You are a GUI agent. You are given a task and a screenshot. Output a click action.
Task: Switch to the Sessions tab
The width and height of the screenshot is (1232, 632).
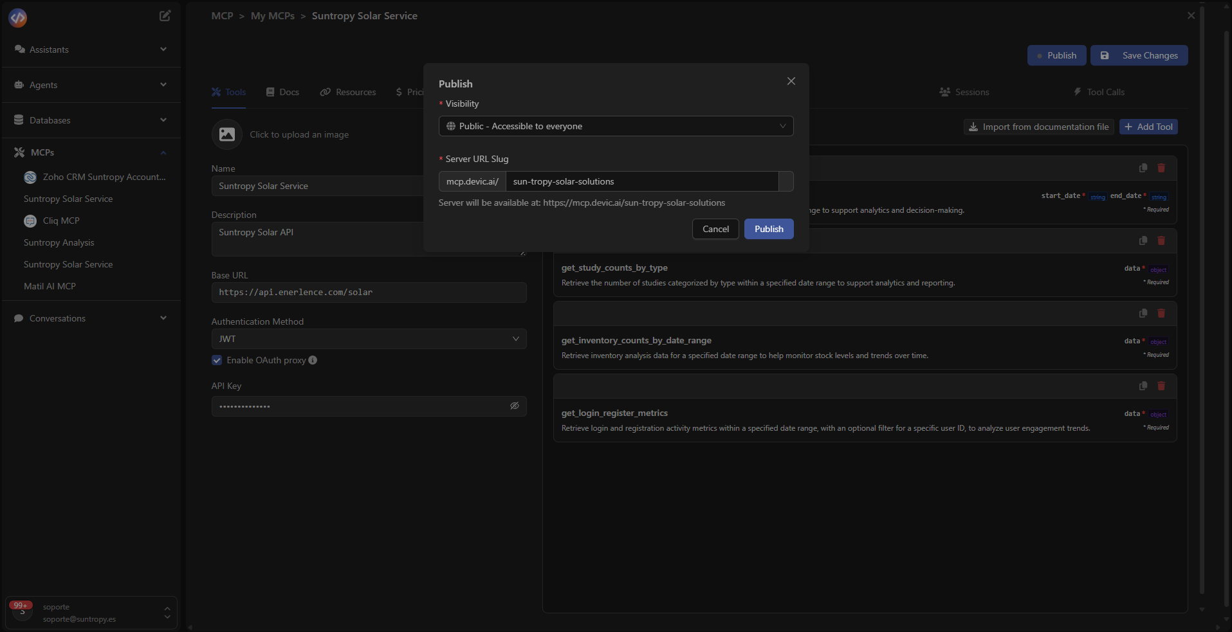pos(964,92)
